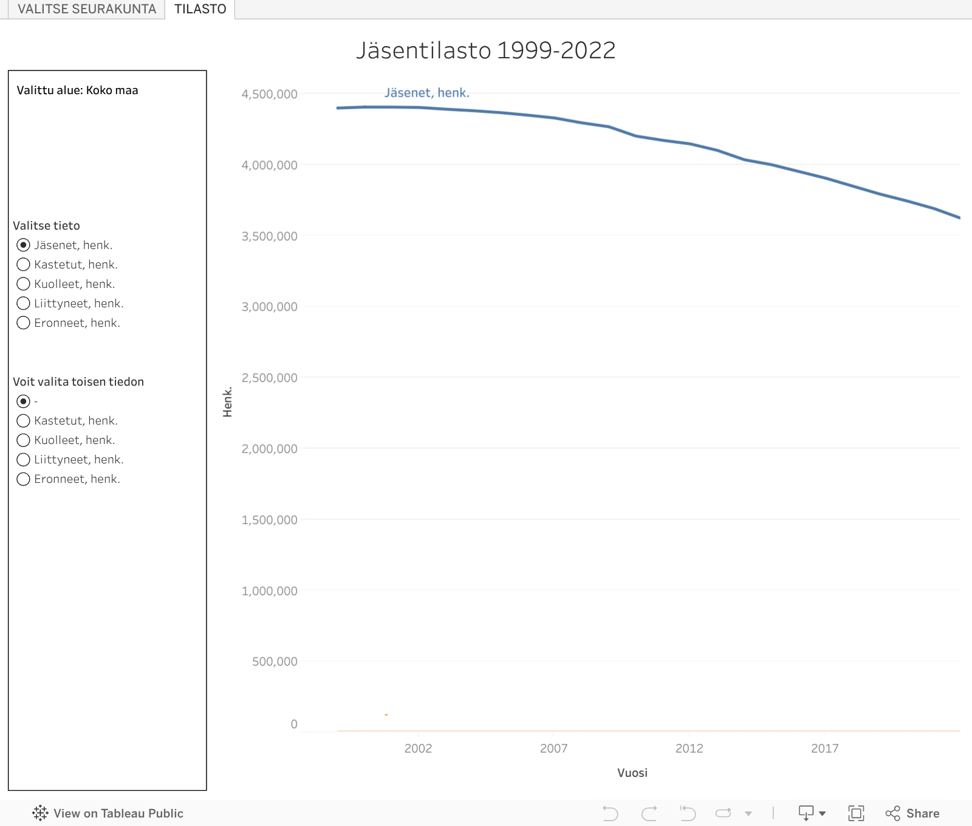The height and width of the screenshot is (826, 972).
Task: Redo the last action
Action: point(648,813)
